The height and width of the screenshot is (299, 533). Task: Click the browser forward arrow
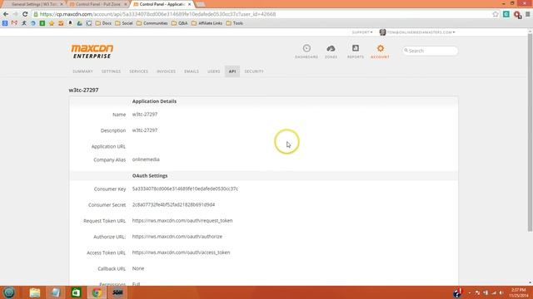[x=15, y=14]
